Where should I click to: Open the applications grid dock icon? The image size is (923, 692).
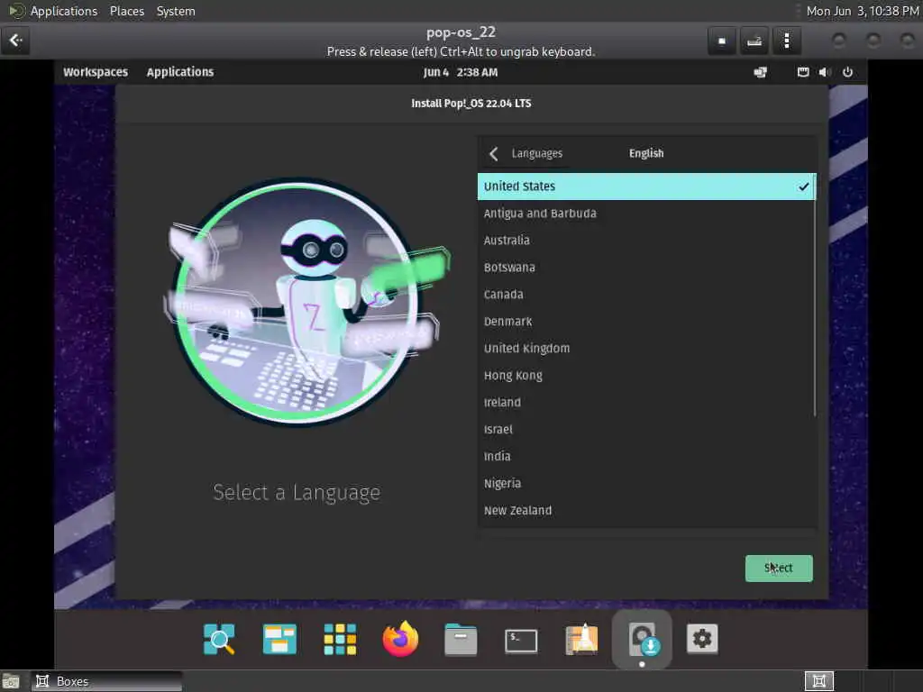[x=340, y=639]
